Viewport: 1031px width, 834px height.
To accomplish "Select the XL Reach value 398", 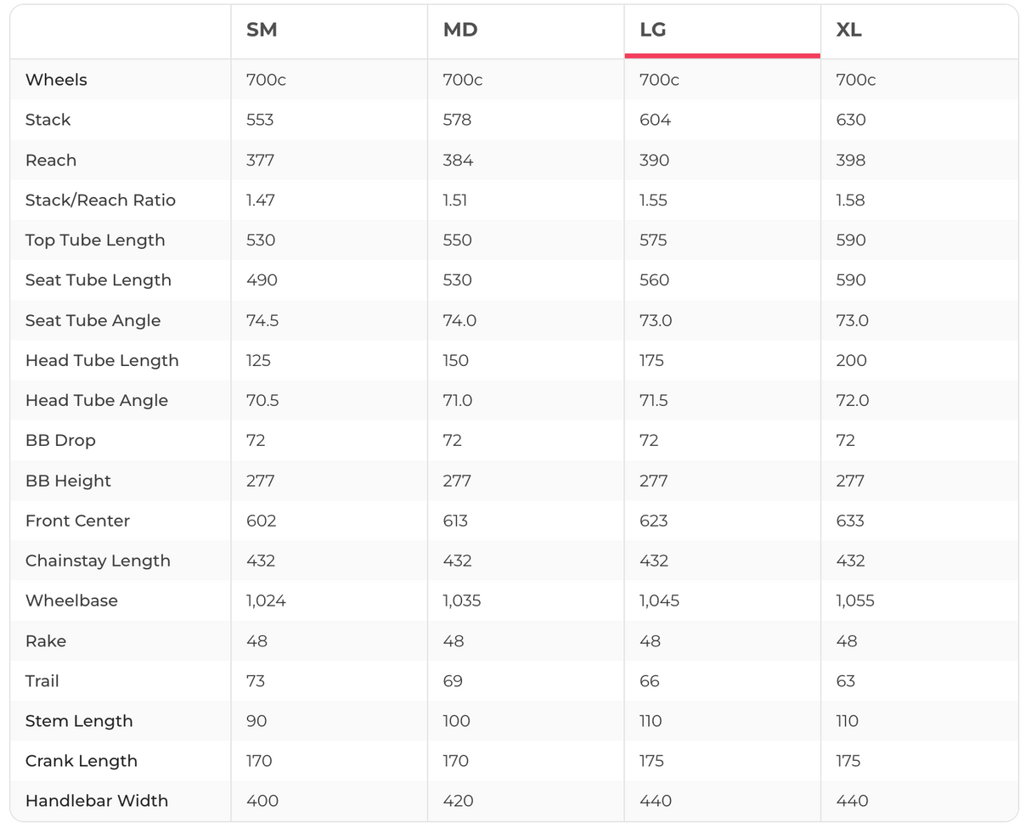I will click(850, 161).
